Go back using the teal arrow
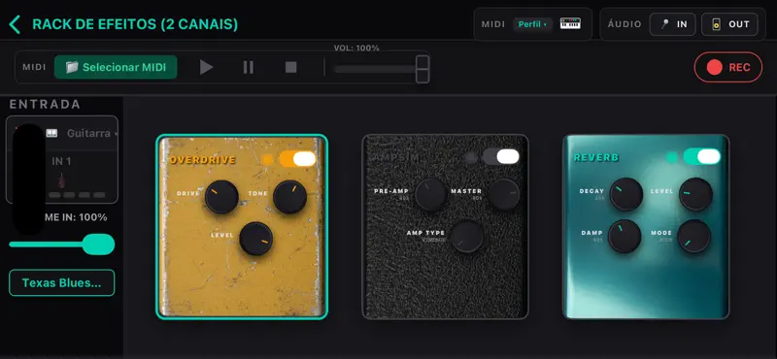The width and height of the screenshot is (777, 359). pyautogui.click(x=15, y=23)
